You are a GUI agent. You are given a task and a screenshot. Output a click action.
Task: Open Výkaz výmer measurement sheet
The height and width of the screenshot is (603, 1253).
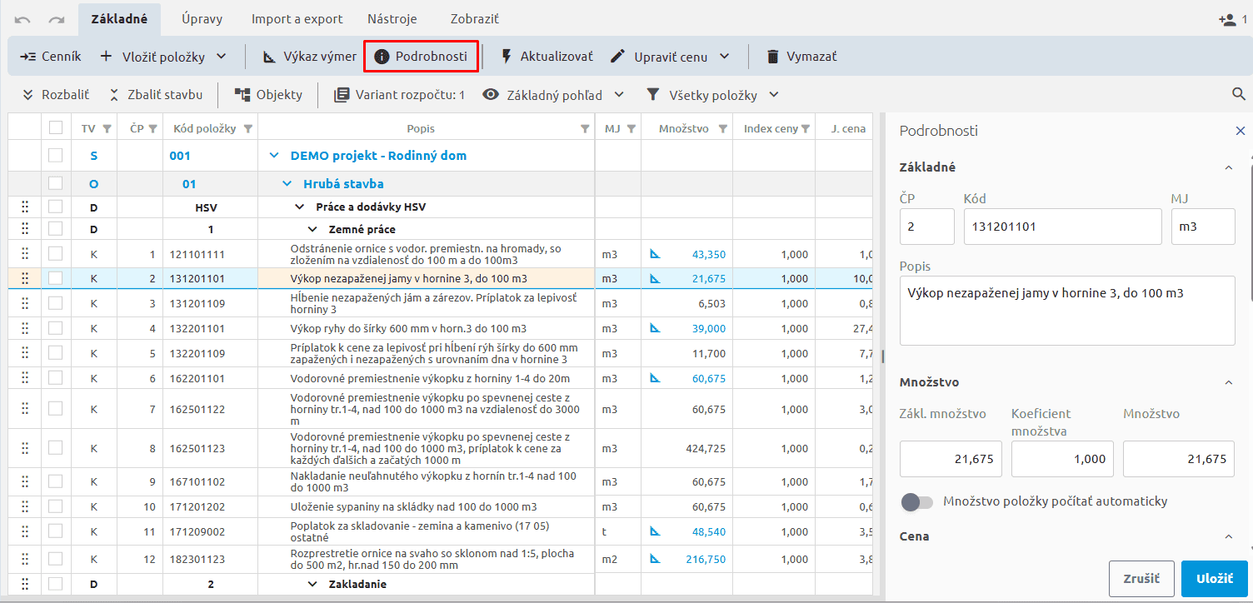click(310, 57)
